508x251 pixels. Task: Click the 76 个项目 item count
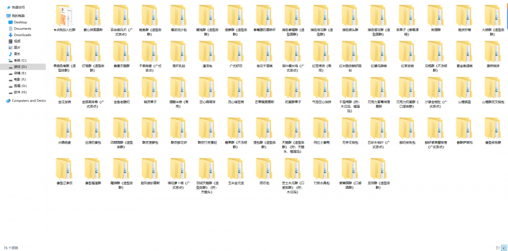[x=11, y=248]
